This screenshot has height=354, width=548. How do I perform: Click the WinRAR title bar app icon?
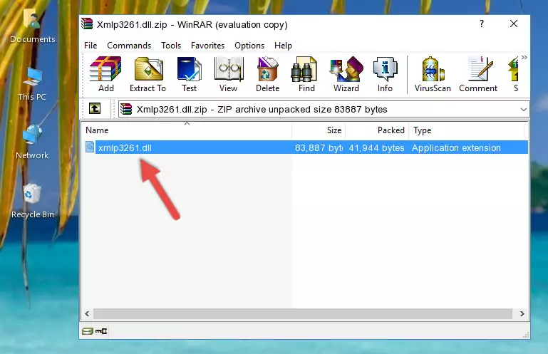click(x=87, y=24)
